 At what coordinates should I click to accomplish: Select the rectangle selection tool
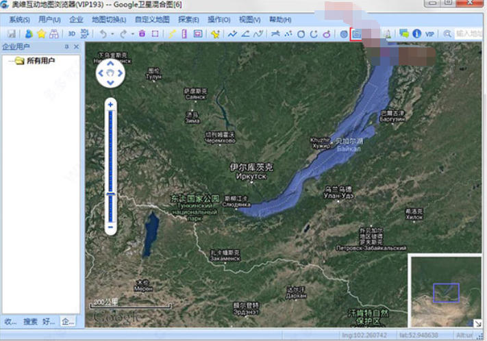(155, 34)
